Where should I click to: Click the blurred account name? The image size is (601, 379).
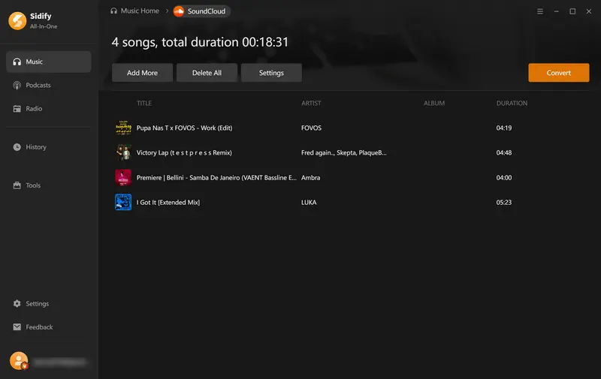pyautogui.click(x=60, y=362)
